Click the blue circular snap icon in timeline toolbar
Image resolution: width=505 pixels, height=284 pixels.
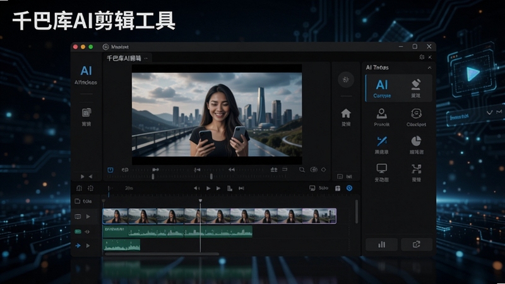point(349,188)
